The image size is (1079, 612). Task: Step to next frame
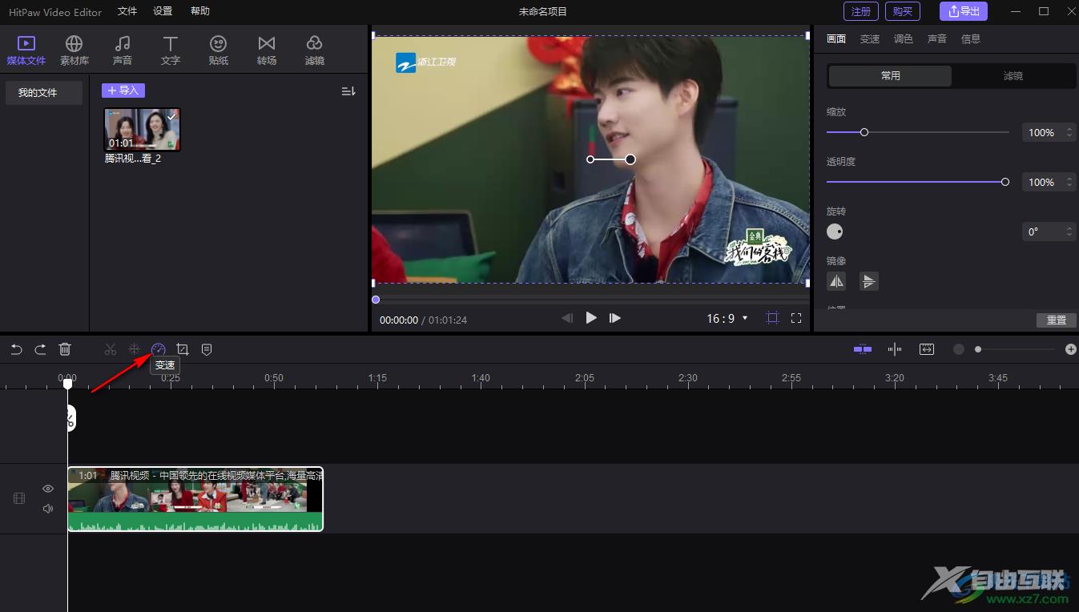[615, 318]
